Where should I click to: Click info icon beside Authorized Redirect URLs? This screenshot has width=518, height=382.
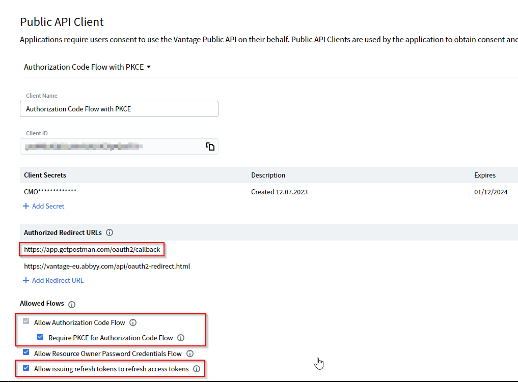(x=110, y=232)
